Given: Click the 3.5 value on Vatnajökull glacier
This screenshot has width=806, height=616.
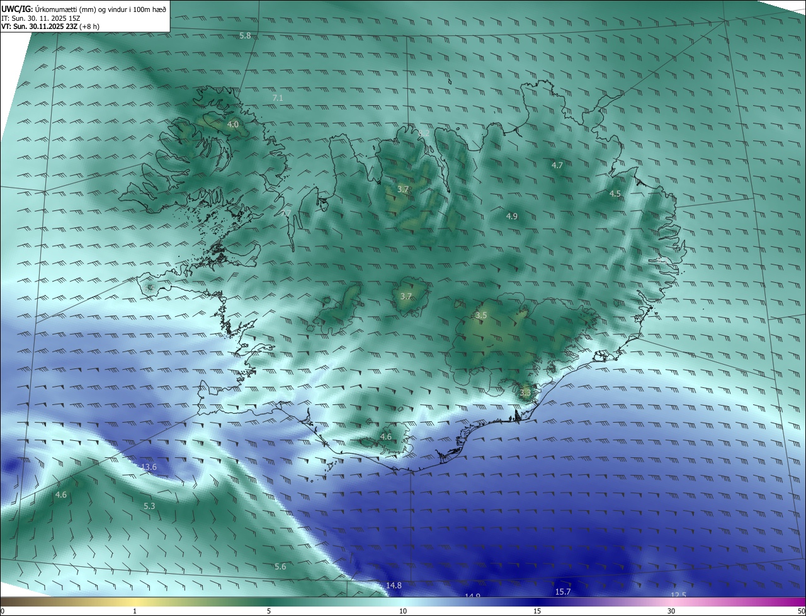Looking at the screenshot, I should (x=481, y=316).
